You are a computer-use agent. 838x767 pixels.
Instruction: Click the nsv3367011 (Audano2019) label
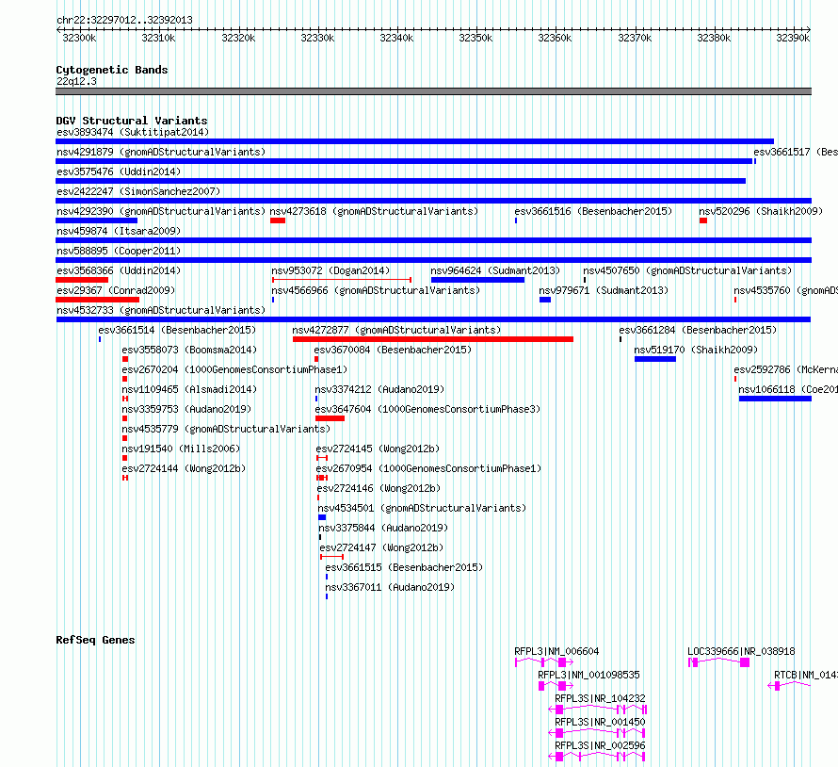click(x=390, y=587)
